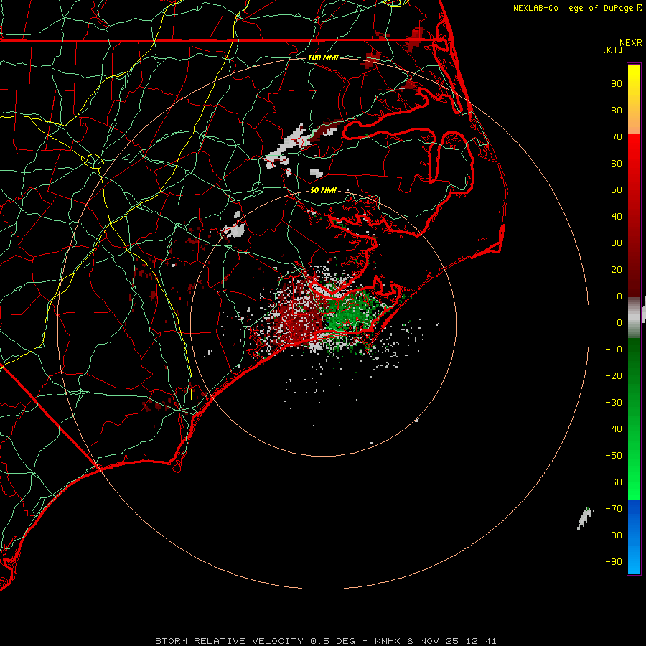This screenshot has width=646, height=646.
Task: Click the -50 value on the velocity scale
Action: 614,456
